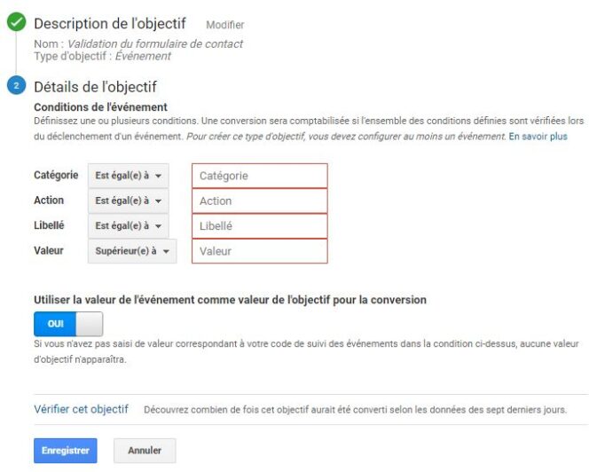
Task: Click the blue step 2 circle icon
Action: click(16, 86)
